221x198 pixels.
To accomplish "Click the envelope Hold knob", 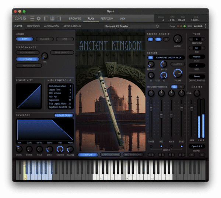I will (39, 149).
